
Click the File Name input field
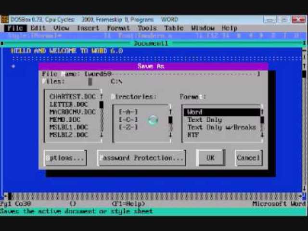[172, 74]
